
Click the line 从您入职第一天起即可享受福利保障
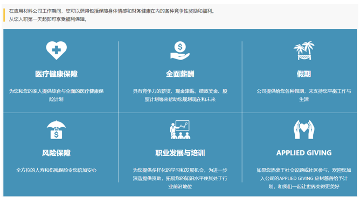tap(48, 19)
